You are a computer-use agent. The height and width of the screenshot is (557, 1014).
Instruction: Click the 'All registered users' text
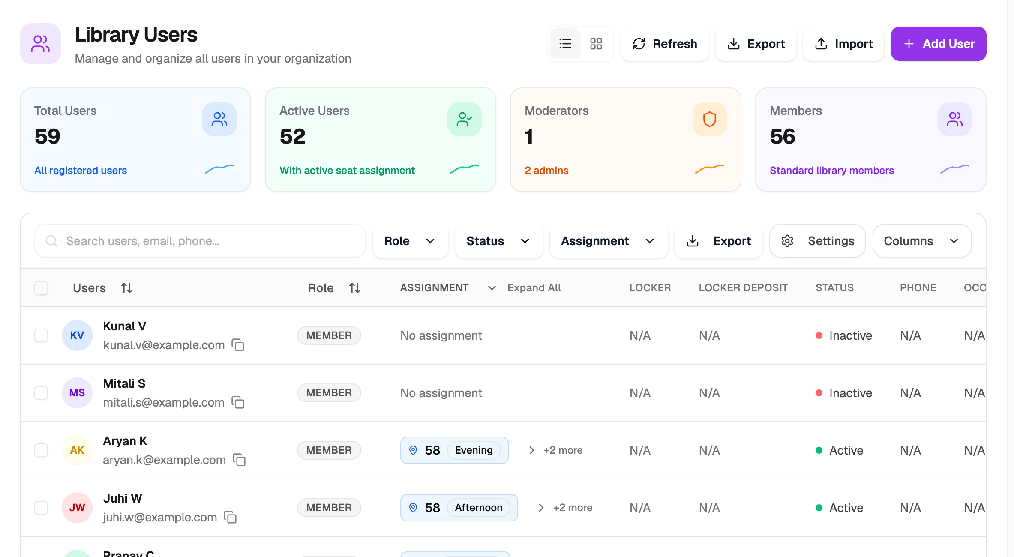point(81,170)
